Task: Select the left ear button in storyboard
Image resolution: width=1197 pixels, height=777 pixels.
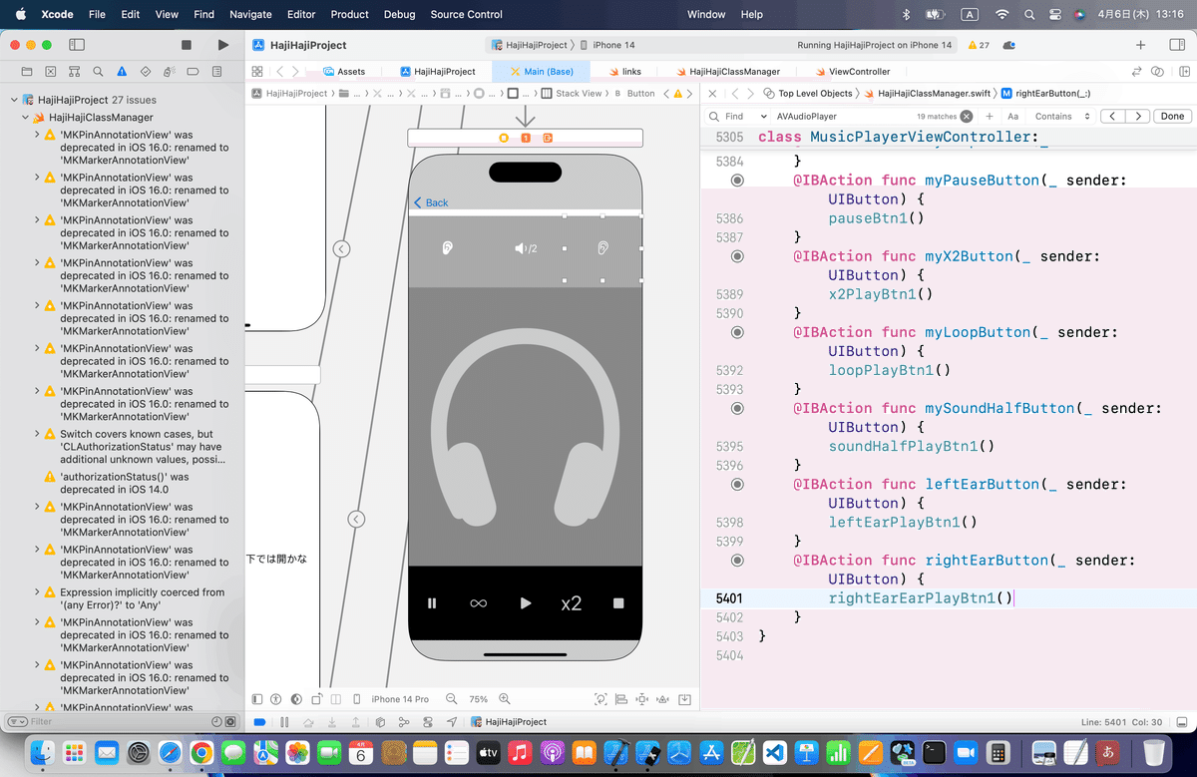Action: (448, 248)
